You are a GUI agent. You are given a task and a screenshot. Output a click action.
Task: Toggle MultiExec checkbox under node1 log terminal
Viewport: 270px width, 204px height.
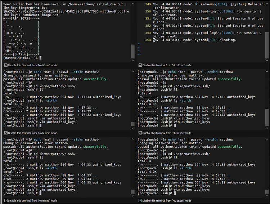click(140, 65)
